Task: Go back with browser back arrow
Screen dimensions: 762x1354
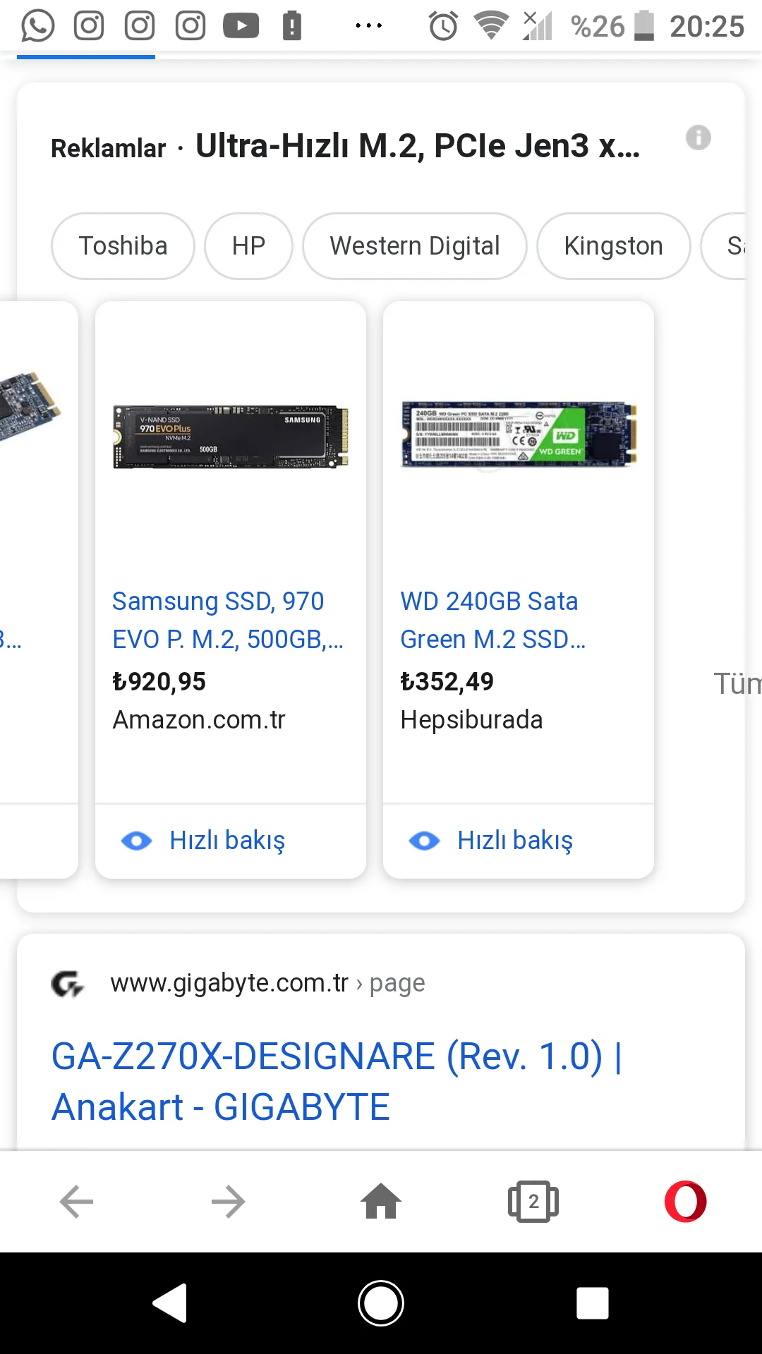Action: click(x=76, y=1202)
